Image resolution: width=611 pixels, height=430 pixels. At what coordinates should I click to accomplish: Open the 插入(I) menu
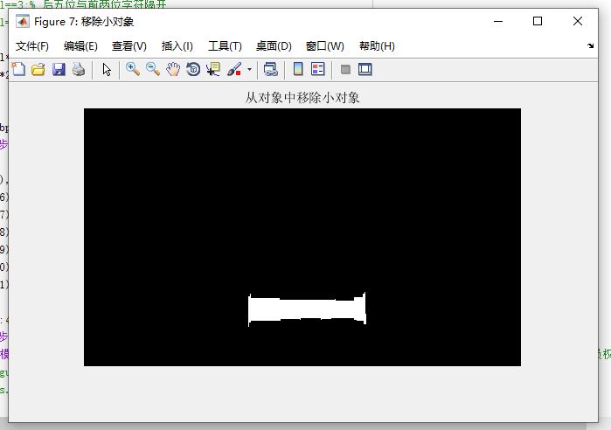pyautogui.click(x=177, y=46)
